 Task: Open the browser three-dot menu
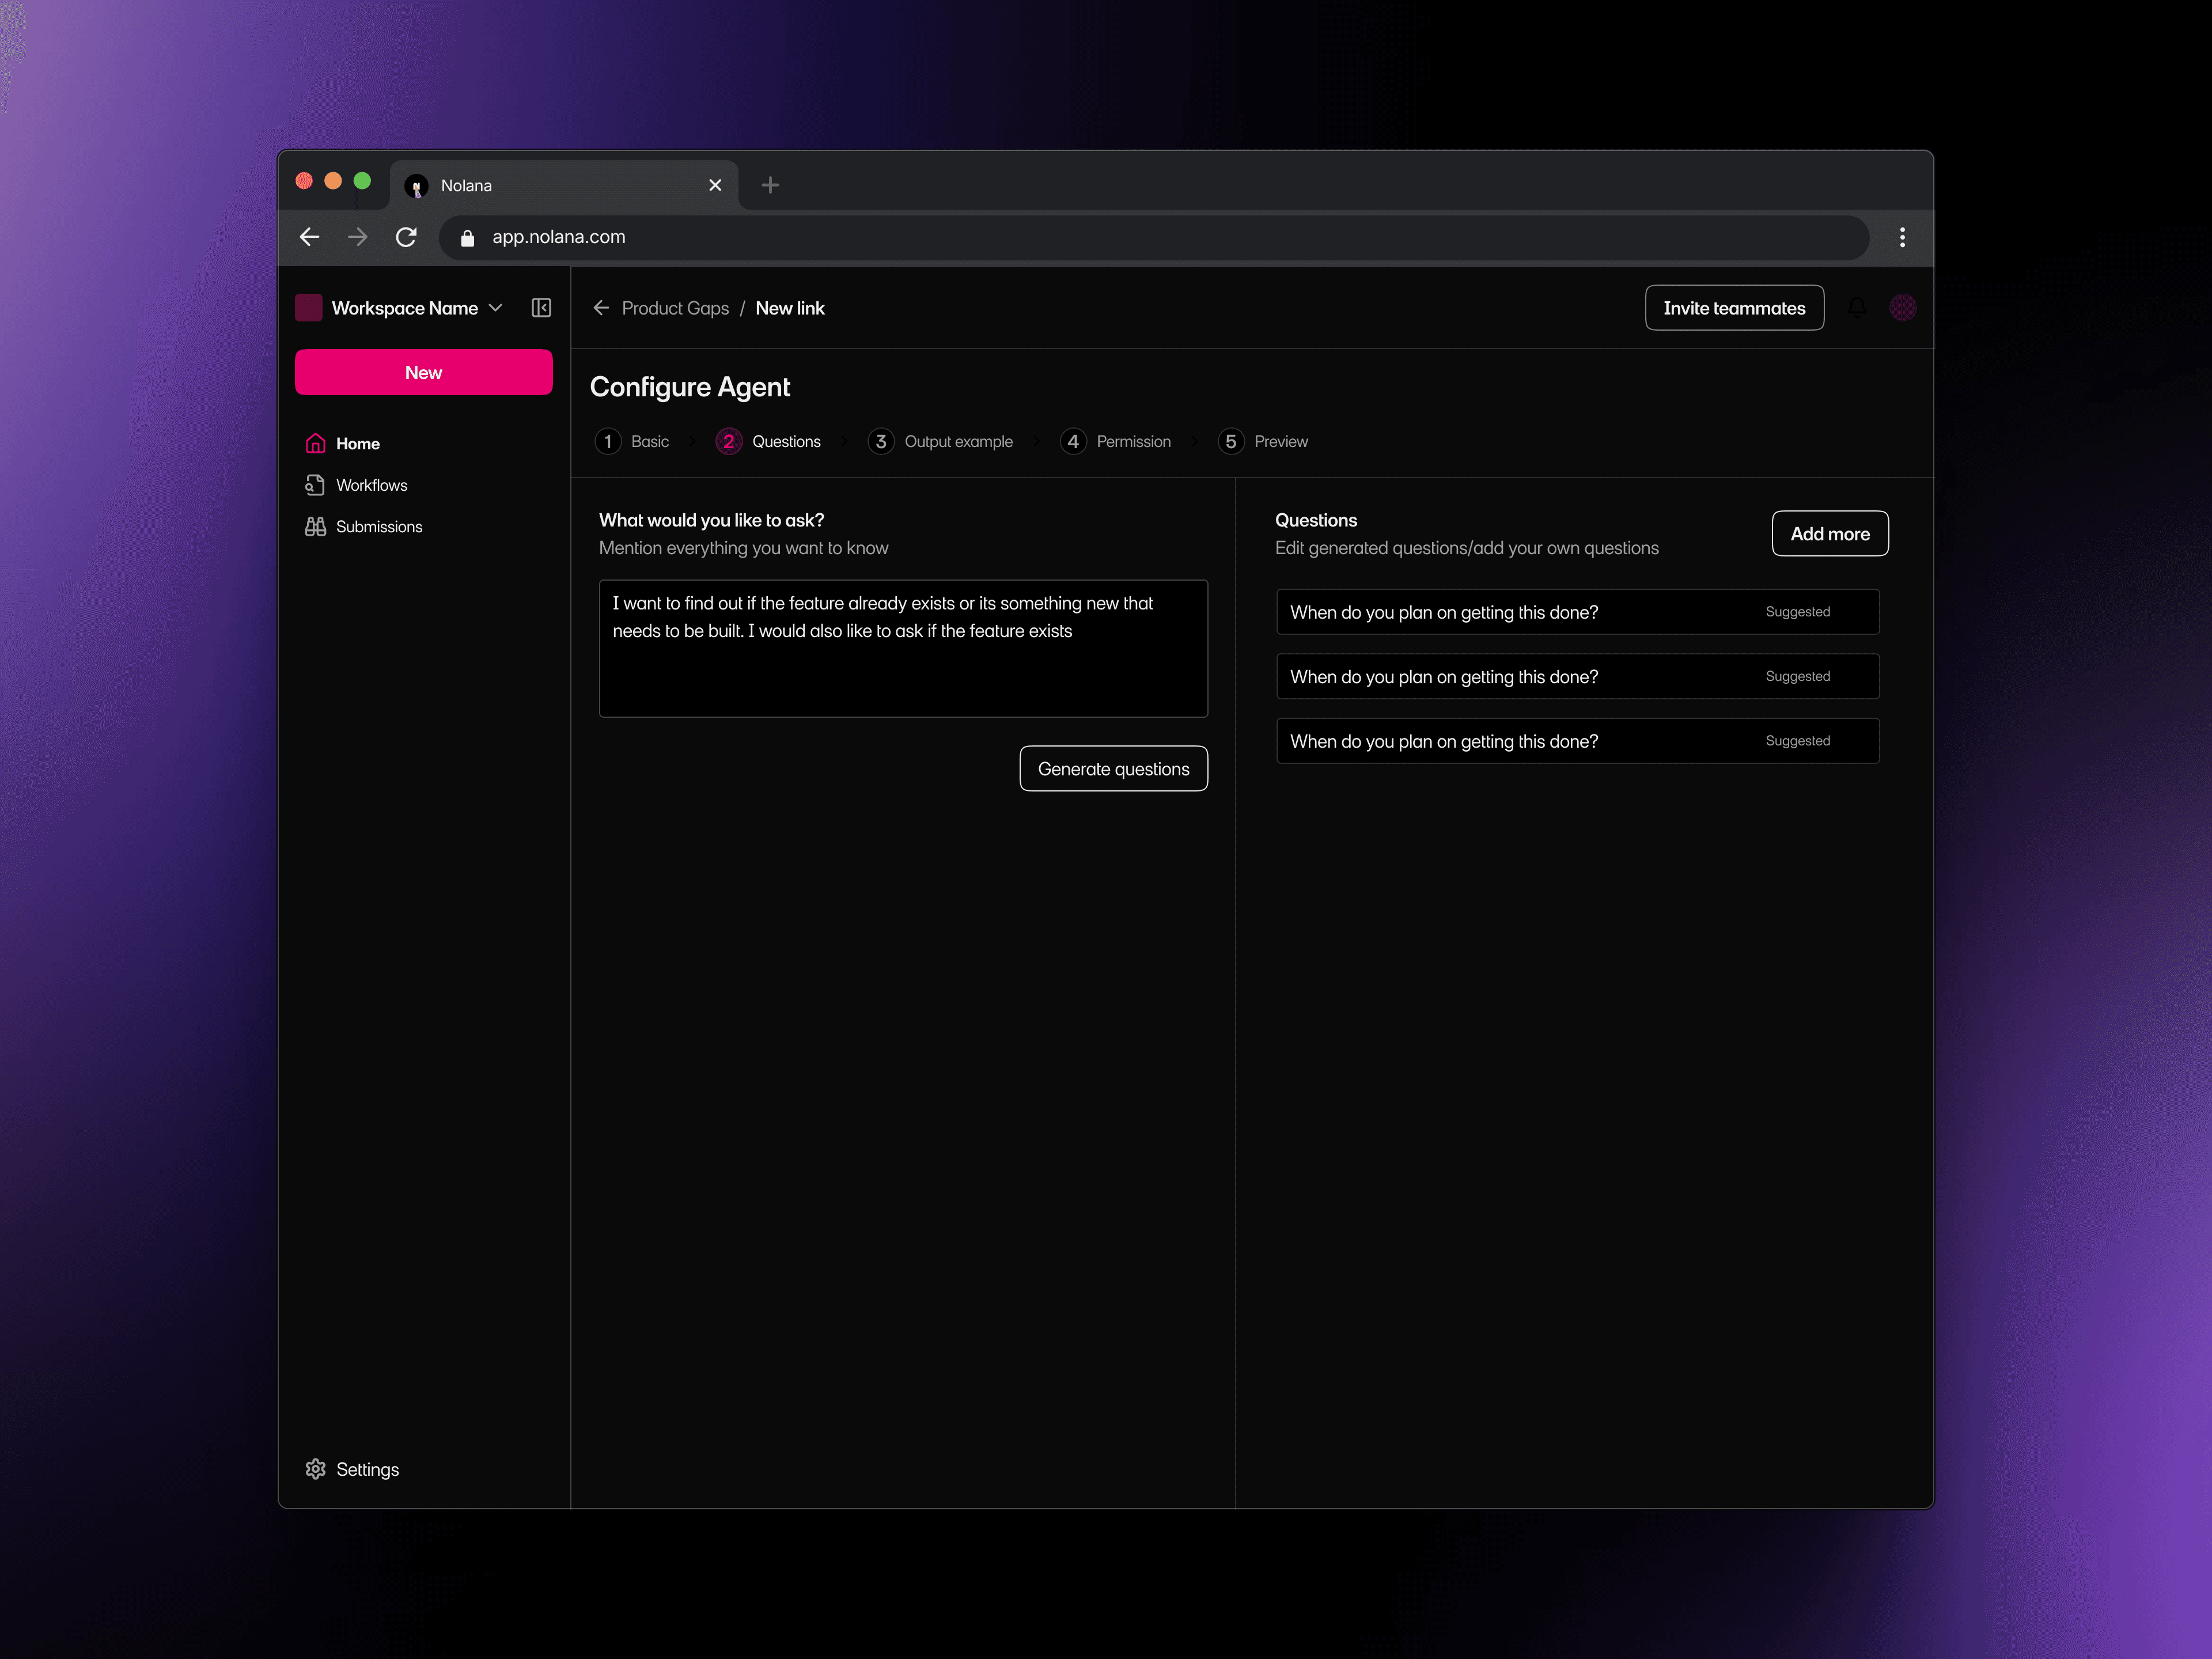click(x=1902, y=237)
